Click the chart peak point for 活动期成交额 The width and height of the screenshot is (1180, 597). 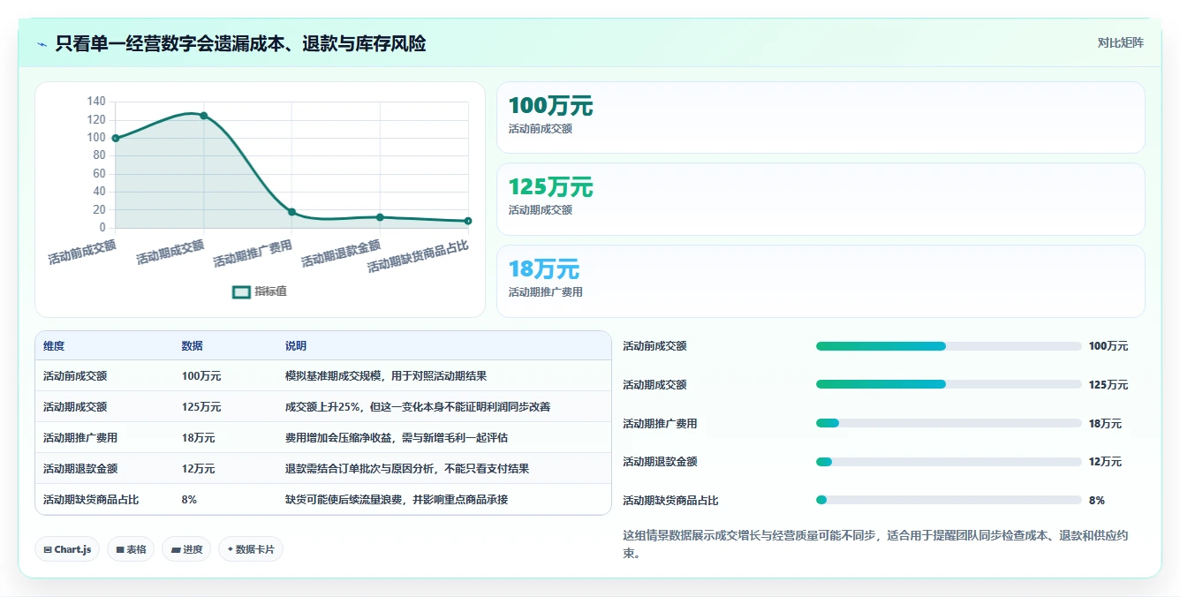[204, 116]
